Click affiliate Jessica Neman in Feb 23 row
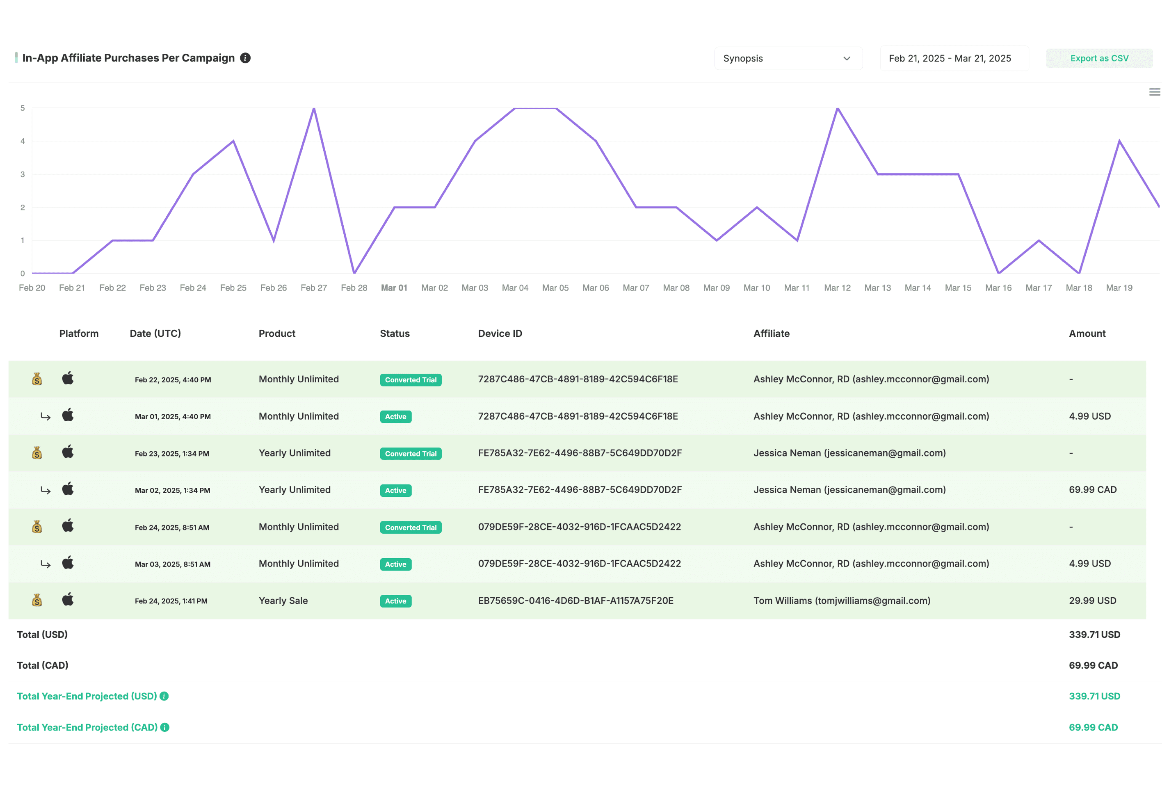The image size is (1169, 804). 849,453
